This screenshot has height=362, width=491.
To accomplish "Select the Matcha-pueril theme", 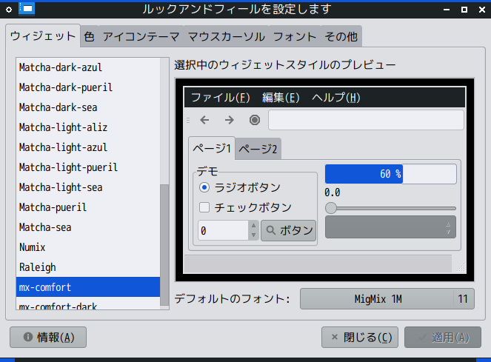I will [x=88, y=207].
